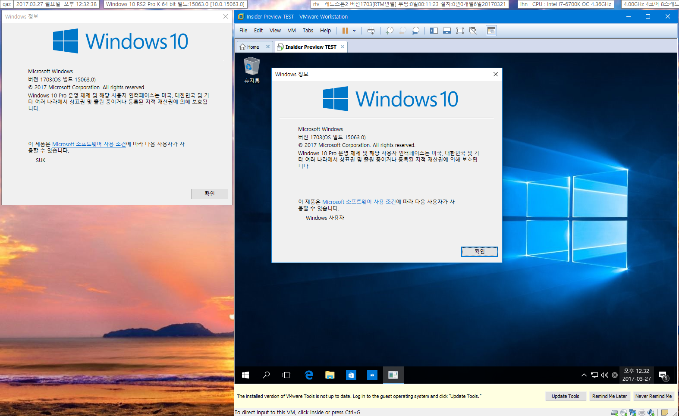This screenshot has height=416, width=679.
Task: Toggle the library sidebar view icon
Action: tap(434, 31)
